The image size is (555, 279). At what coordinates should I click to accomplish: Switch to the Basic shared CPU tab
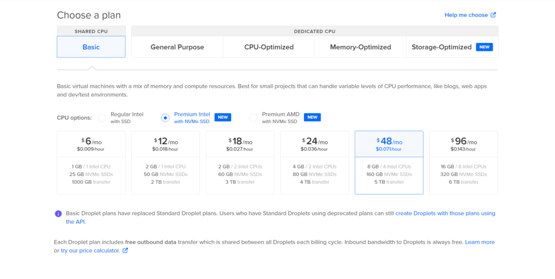pyautogui.click(x=91, y=47)
